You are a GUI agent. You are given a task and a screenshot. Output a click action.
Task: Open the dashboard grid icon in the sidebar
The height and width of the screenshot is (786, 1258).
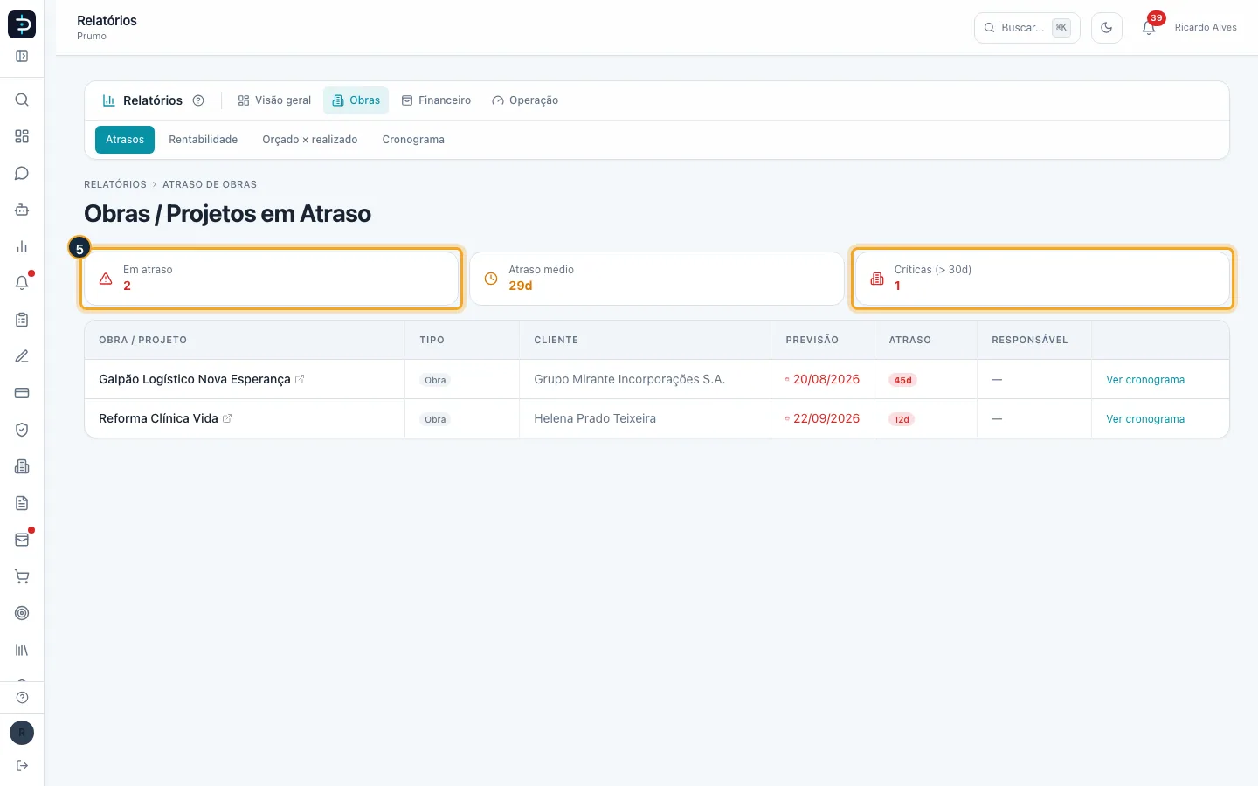tap(22, 136)
